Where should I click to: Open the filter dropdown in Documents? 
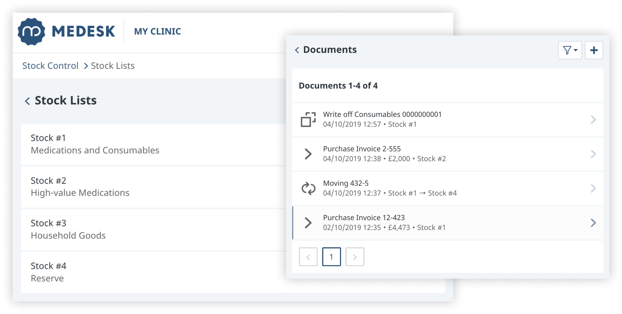pyautogui.click(x=570, y=50)
